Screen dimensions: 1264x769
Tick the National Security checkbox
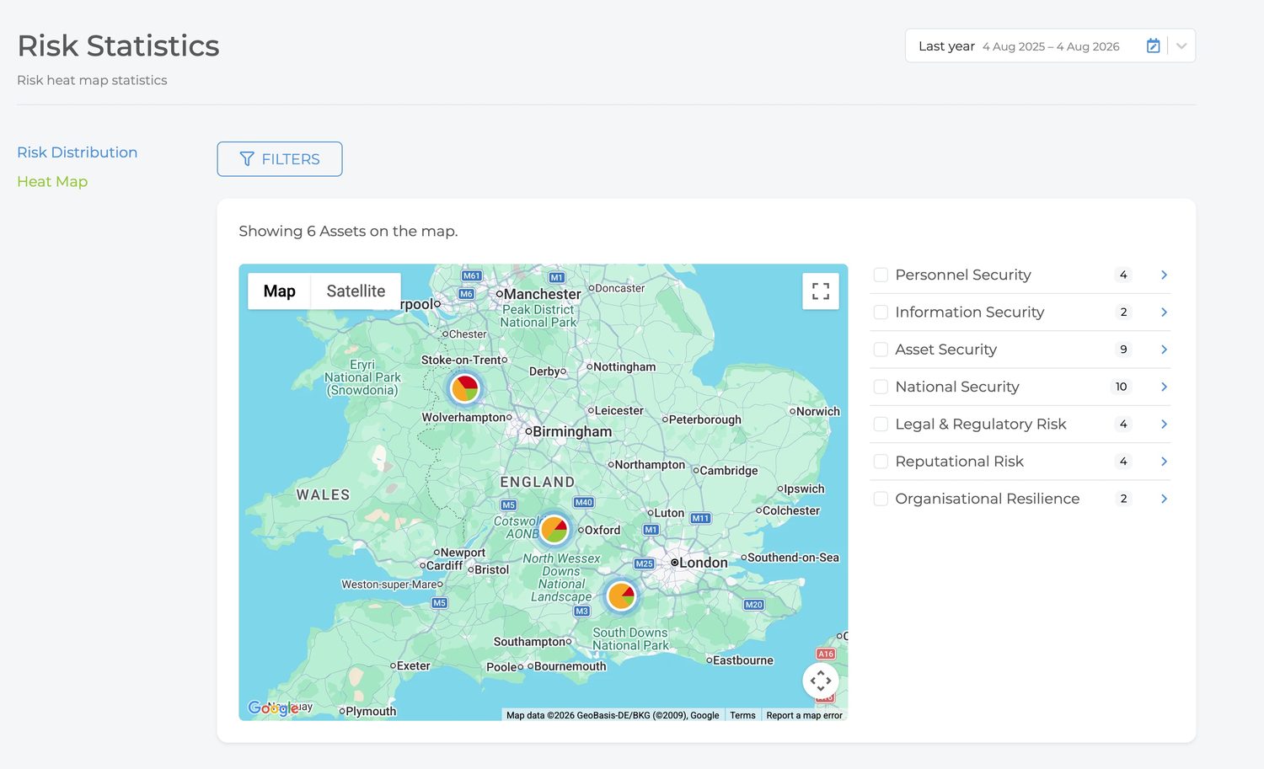pyautogui.click(x=881, y=387)
